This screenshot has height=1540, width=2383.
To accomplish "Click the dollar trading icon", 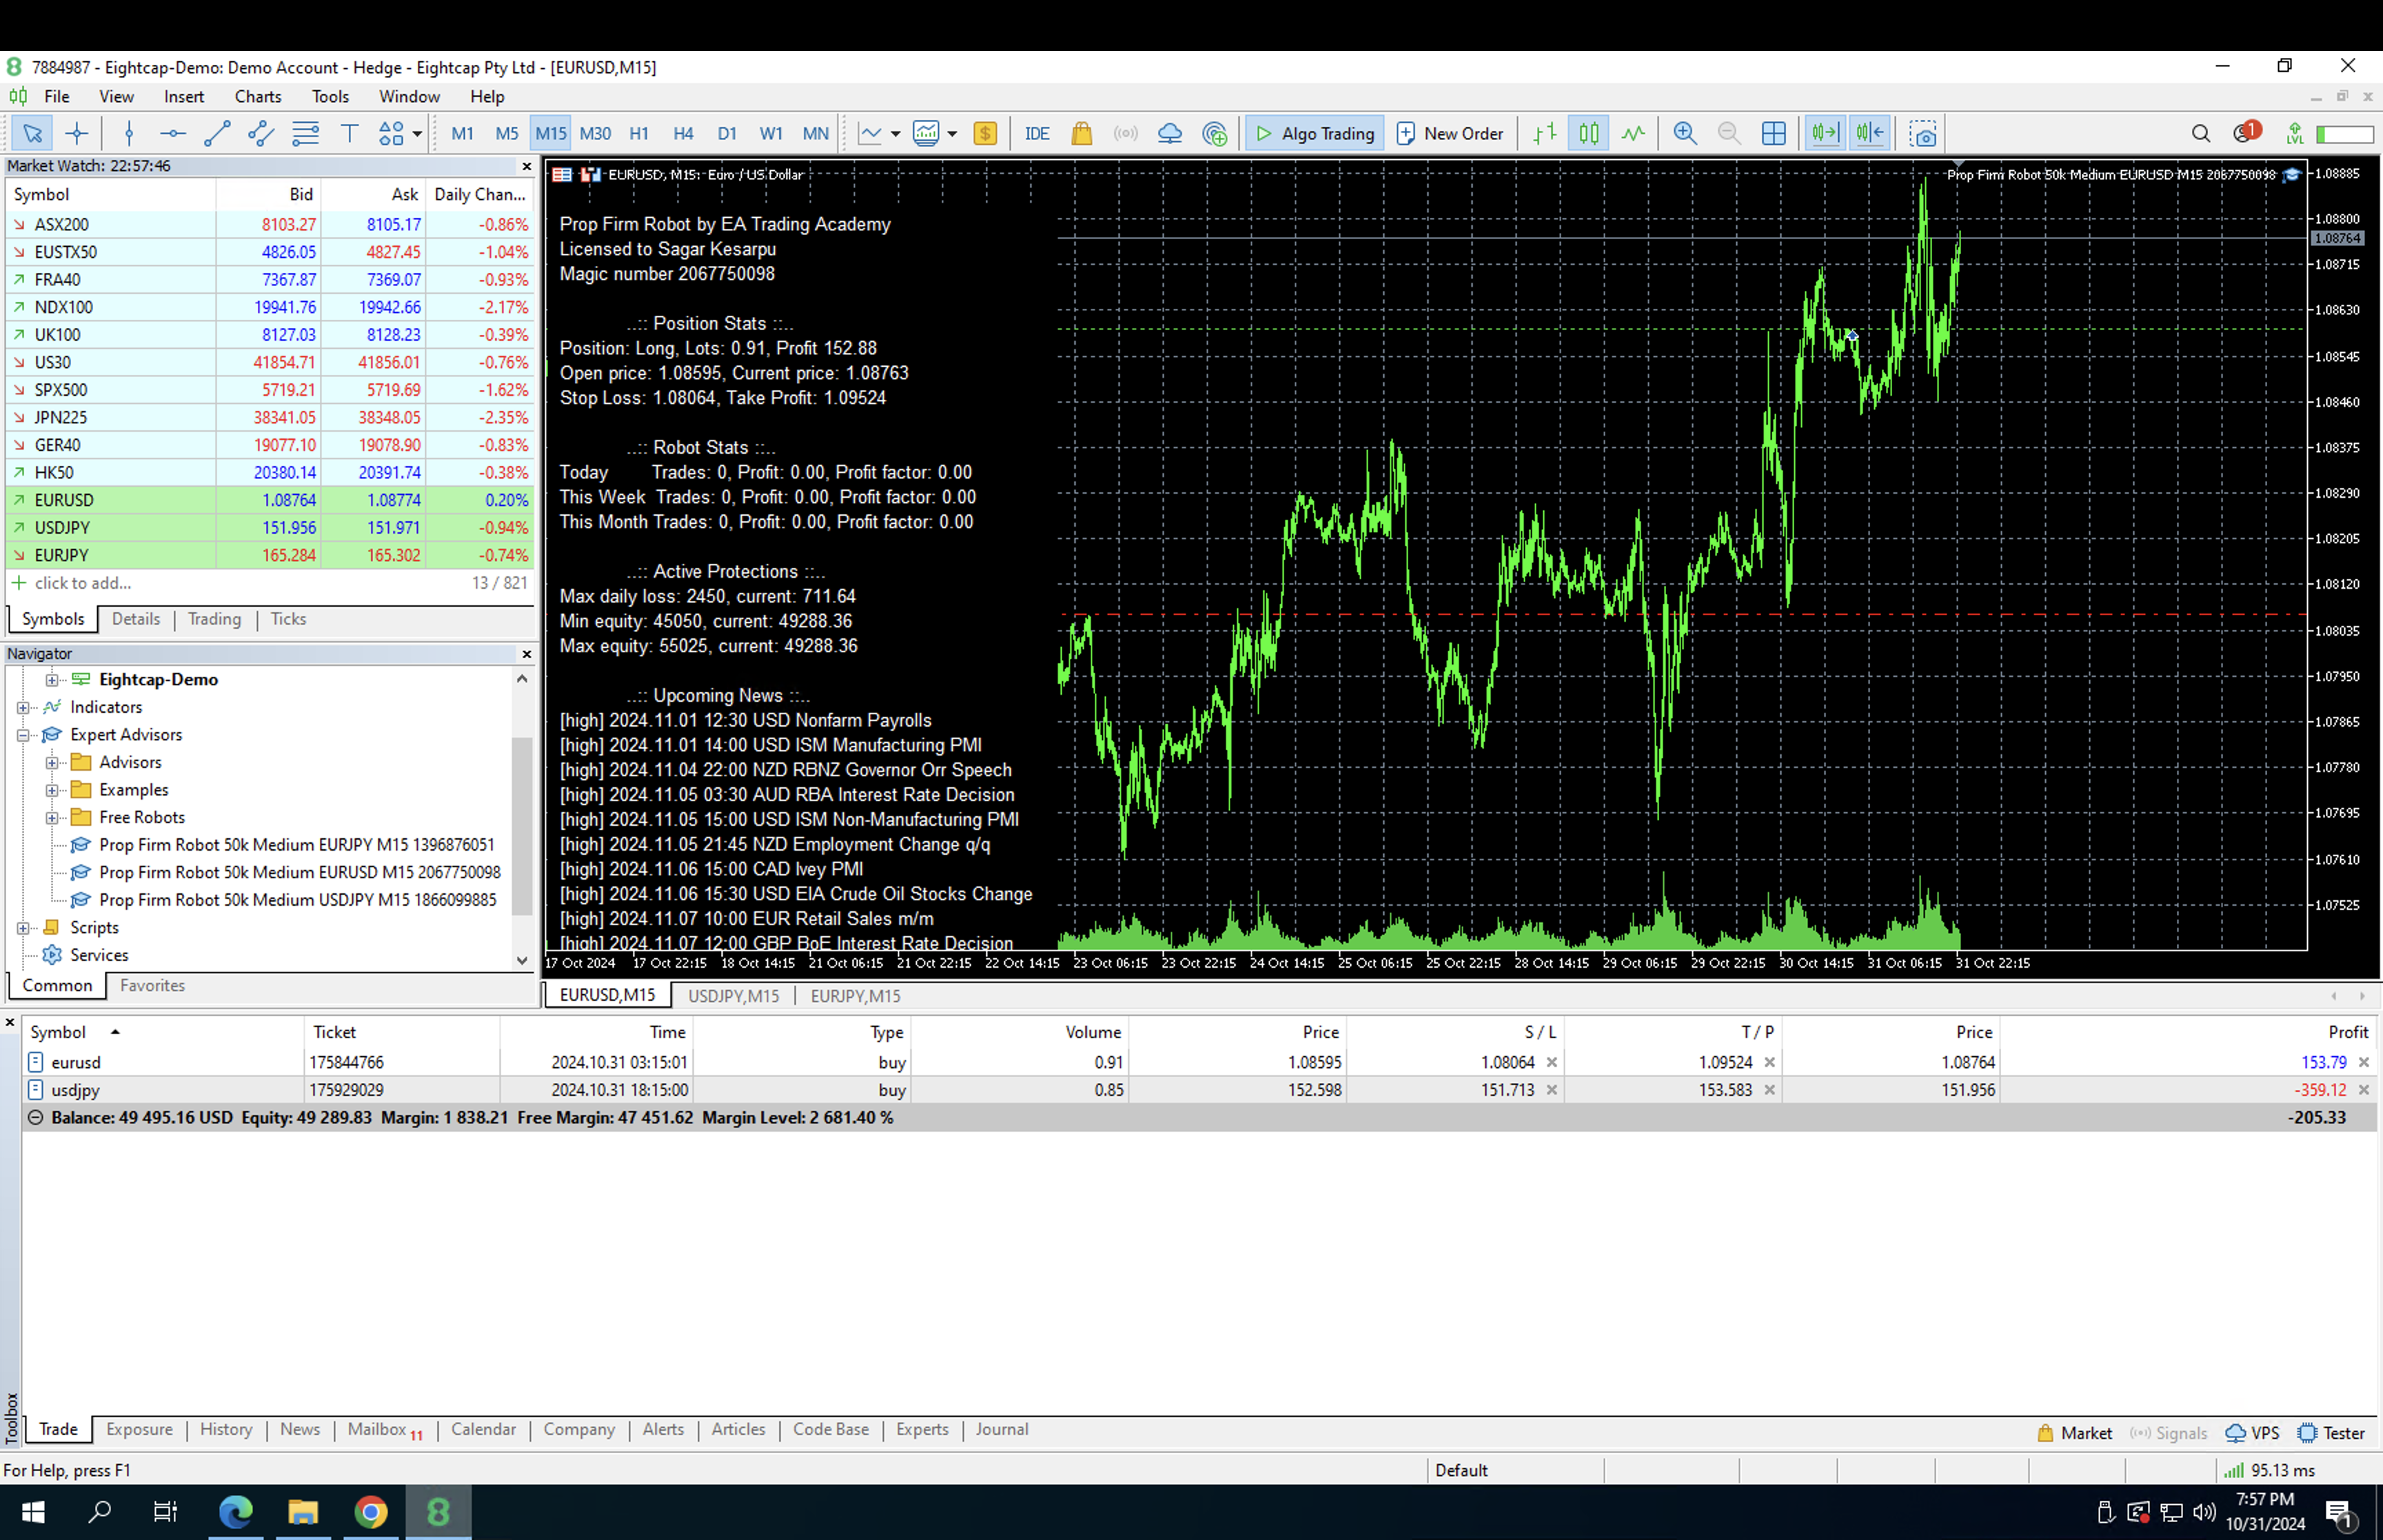I will point(985,133).
